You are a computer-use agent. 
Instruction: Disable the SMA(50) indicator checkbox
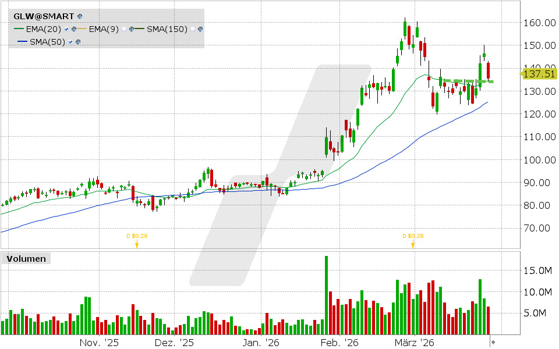(70, 41)
